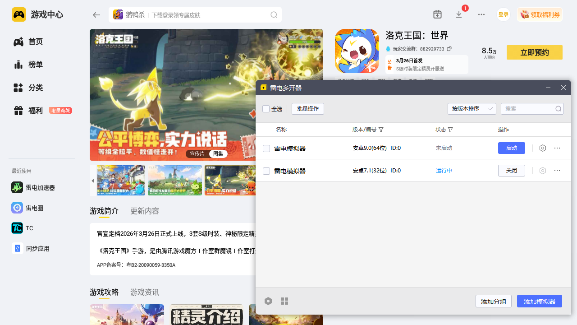Click the back arrow in the game center
The image size is (577, 325).
point(96,15)
